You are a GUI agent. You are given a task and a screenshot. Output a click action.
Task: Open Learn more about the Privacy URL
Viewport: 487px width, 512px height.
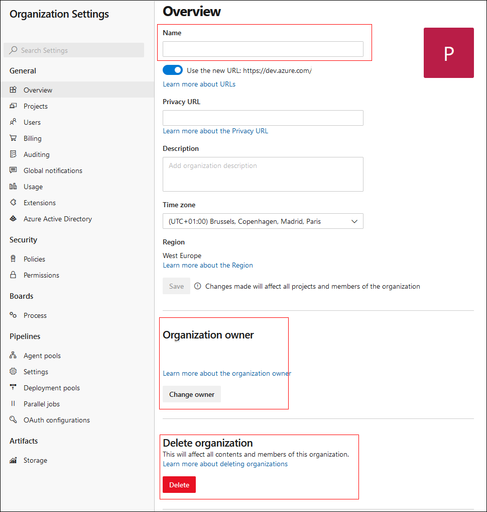pos(215,131)
